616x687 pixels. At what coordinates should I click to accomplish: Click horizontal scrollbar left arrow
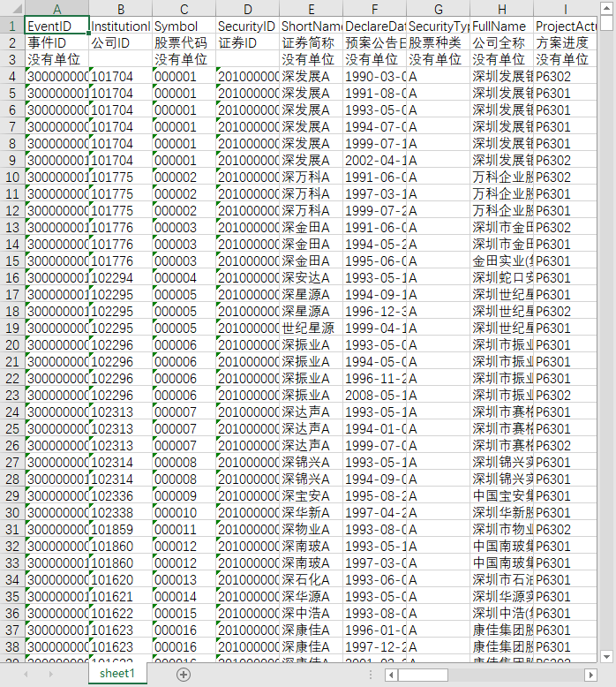[392, 675]
